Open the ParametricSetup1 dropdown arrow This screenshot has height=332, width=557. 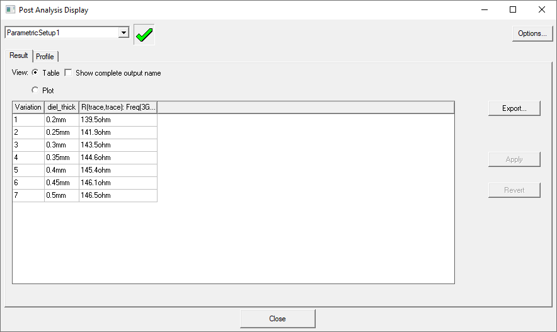pos(123,33)
